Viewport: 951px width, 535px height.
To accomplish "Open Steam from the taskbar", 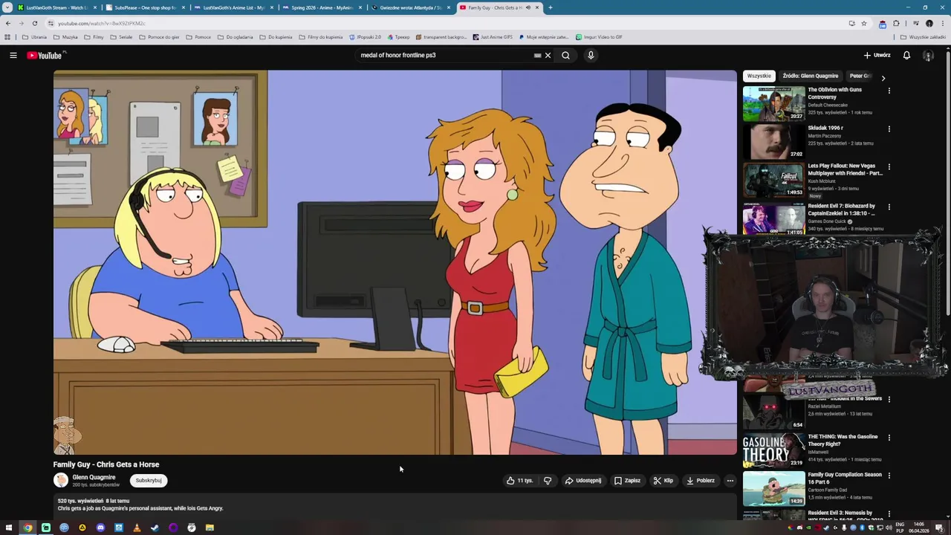I will point(155,528).
